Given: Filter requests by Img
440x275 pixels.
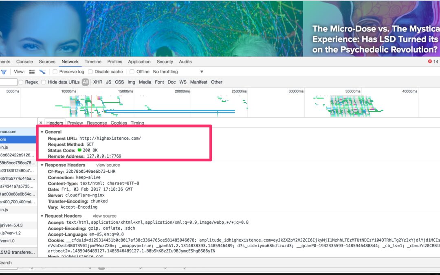Looking at the screenshot, I should pyautogui.click(x=131, y=82).
